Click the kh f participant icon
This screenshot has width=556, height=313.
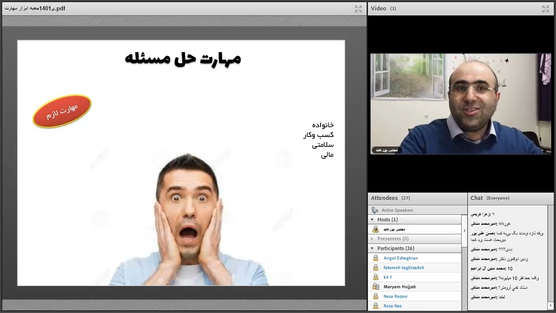coord(376,277)
